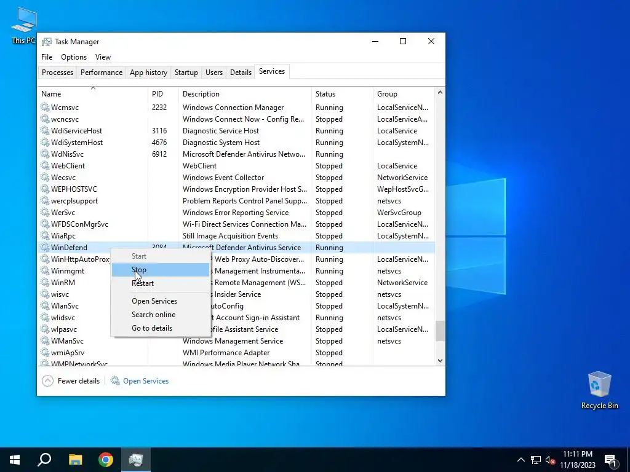Launch File Explorer from the taskbar
630x472 pixels.
tap(75, 460)
